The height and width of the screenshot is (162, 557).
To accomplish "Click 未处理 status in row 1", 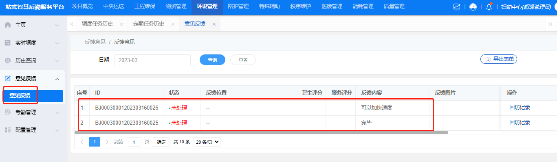I will click(x=179, y=108).
